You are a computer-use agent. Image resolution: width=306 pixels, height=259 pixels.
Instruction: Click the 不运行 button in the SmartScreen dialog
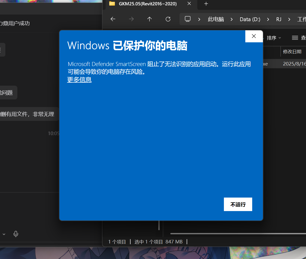[x=238, y=204]
